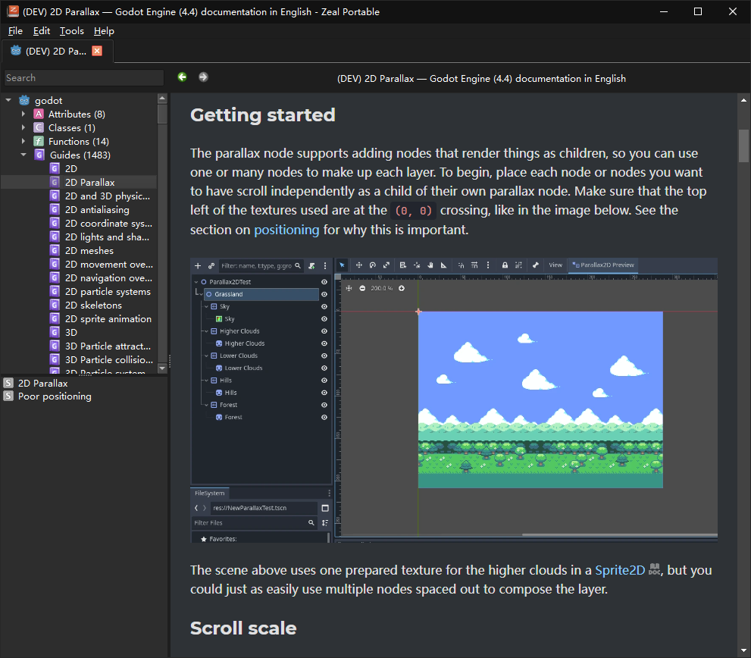Open the Edit menu
The width and height of the screenshot is (751, 658).
[x=42, y=31]
